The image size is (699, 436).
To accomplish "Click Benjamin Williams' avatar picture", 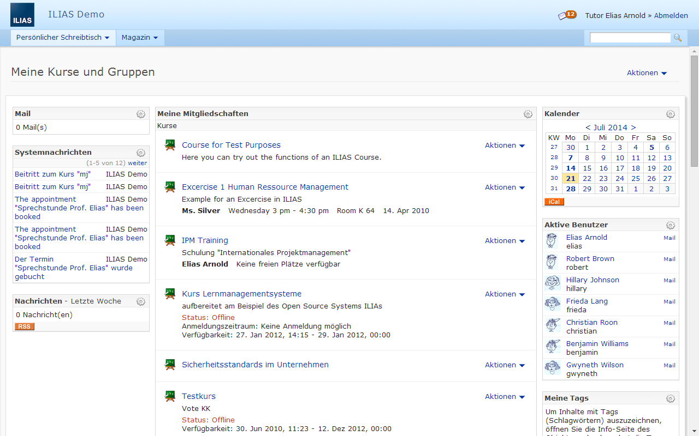I will (x=552, y=347).
